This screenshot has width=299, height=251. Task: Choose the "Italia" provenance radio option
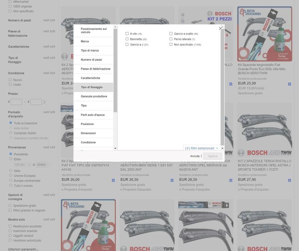[x=11, y=171]
